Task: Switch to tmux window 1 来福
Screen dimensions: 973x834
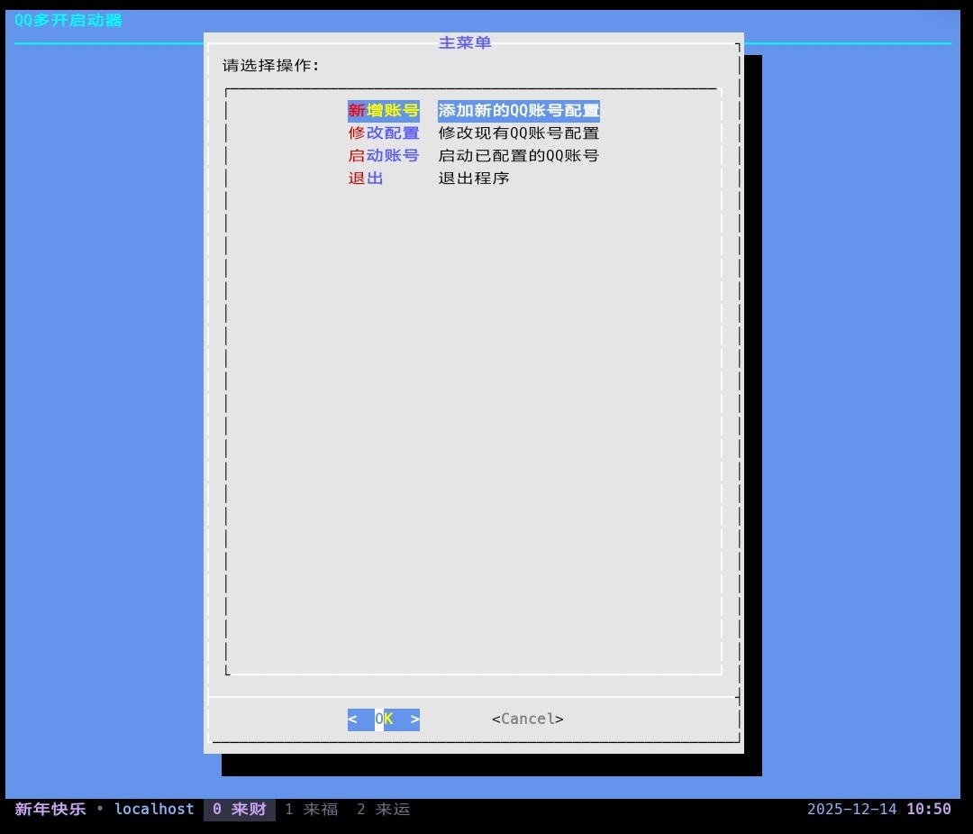Action: pyautogui.click(x=312, y=809)
